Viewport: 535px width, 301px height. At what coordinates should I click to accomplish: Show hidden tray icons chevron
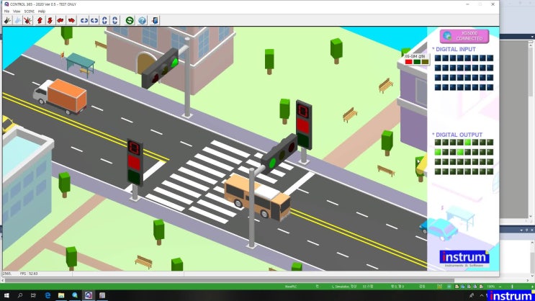(481, 295)
